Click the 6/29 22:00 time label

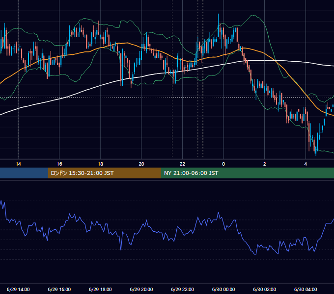tap(183, 289)
